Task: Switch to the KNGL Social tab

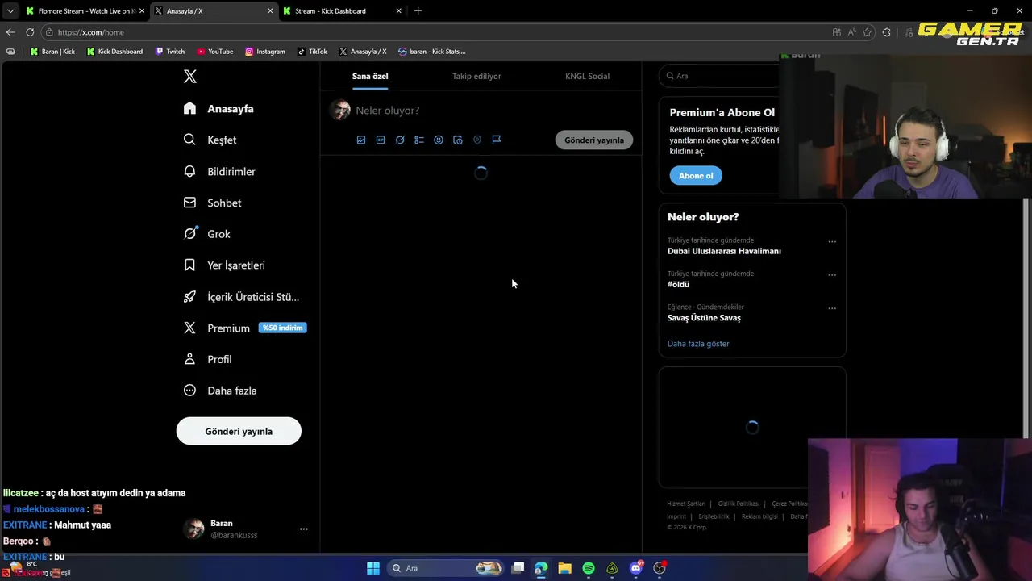Action: pyautogui.click(x=587, y=76)
